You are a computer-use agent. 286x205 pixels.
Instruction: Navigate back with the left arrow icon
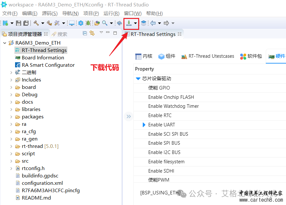[x=153, y=23]
